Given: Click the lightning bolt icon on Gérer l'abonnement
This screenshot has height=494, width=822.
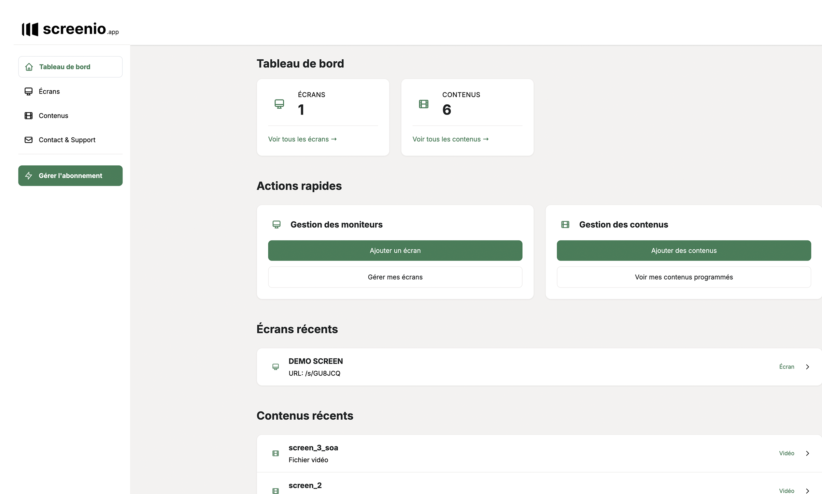Looking at the screenshot, I should point(29,176).
